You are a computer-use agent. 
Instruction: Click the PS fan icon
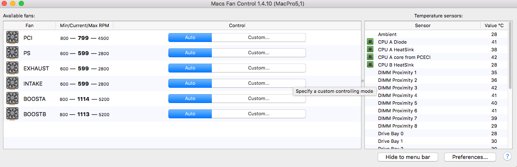[12, 53]
